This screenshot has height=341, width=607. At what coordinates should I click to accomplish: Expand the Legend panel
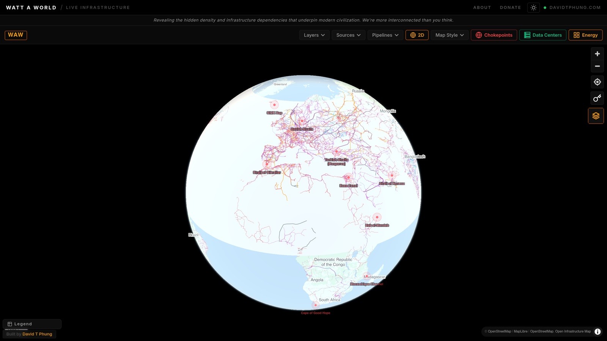[32, 324]
